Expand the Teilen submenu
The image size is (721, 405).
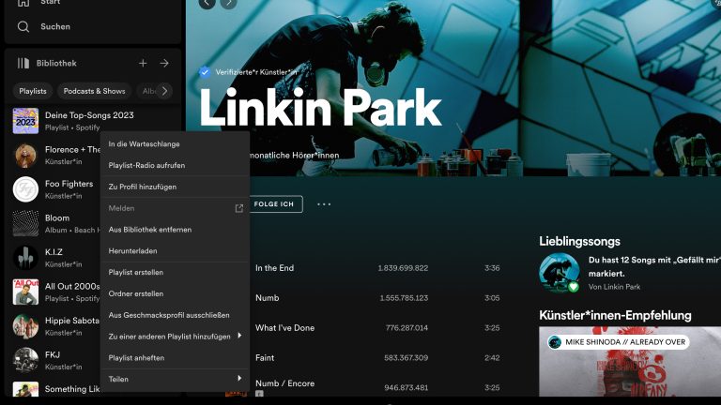tap(175, 380)
